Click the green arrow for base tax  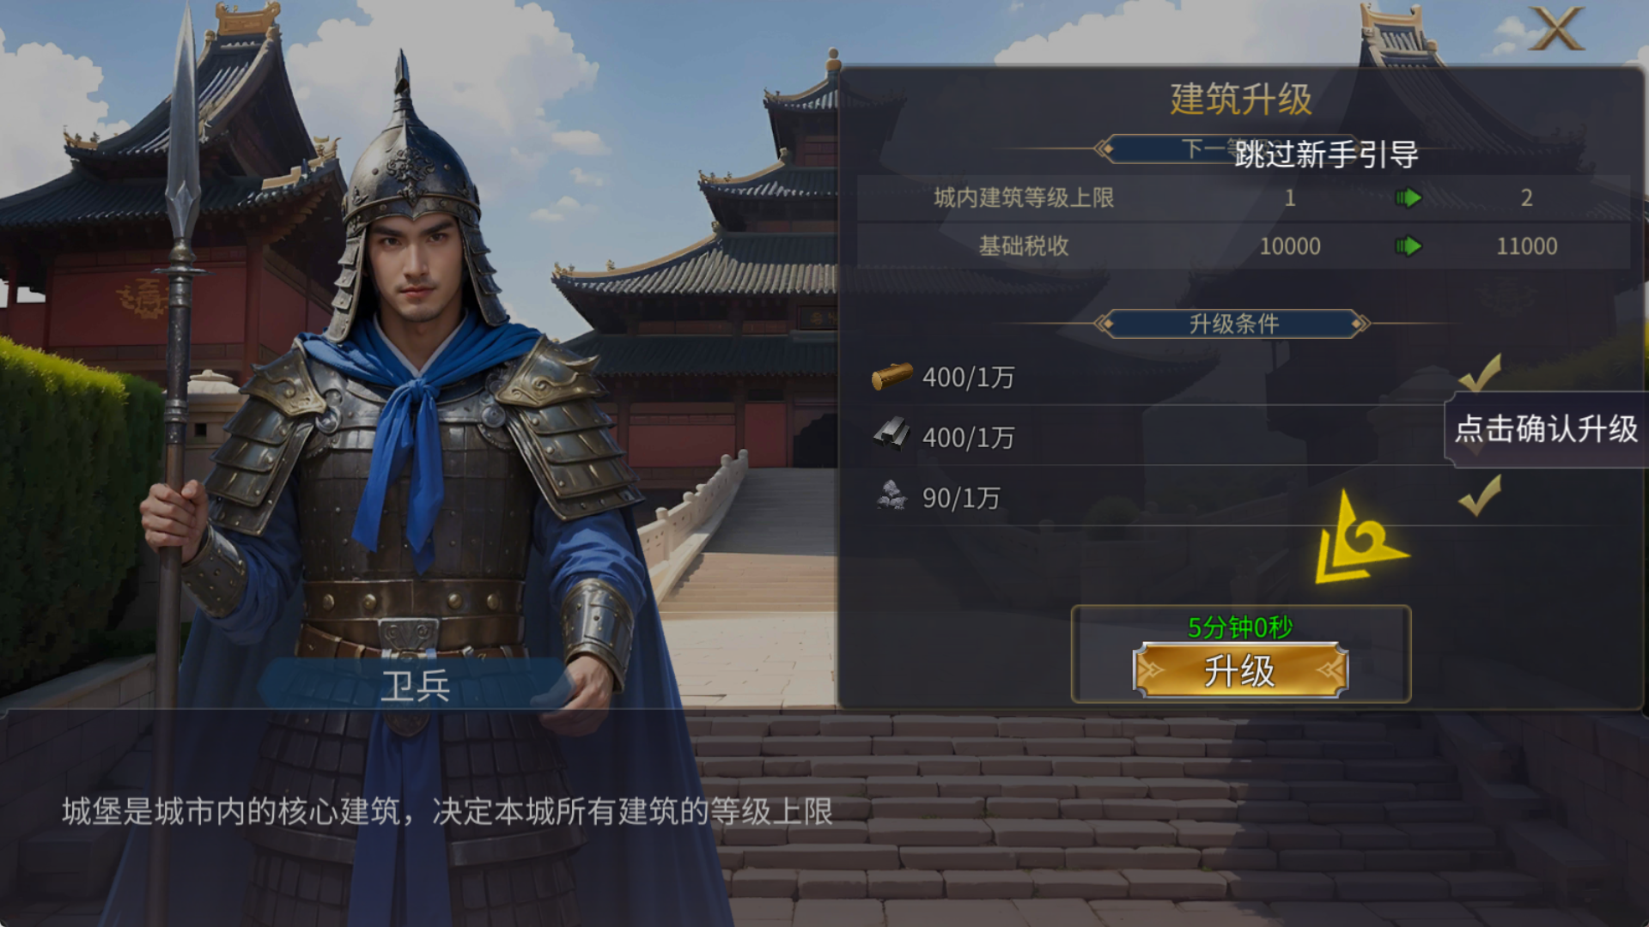point(1409,247)
